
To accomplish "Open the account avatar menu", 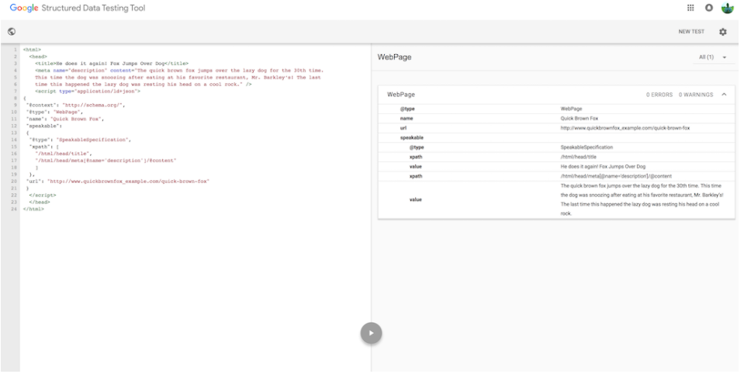I will 727,8.
